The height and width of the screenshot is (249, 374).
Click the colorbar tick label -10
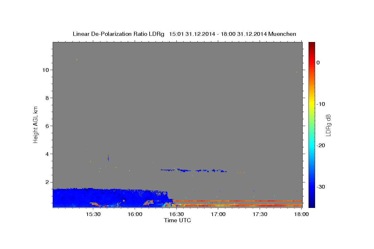pyautogui.click(x=321, y=104)
